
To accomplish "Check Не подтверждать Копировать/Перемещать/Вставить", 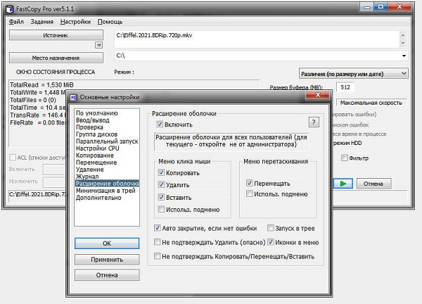I will point(158,256).
